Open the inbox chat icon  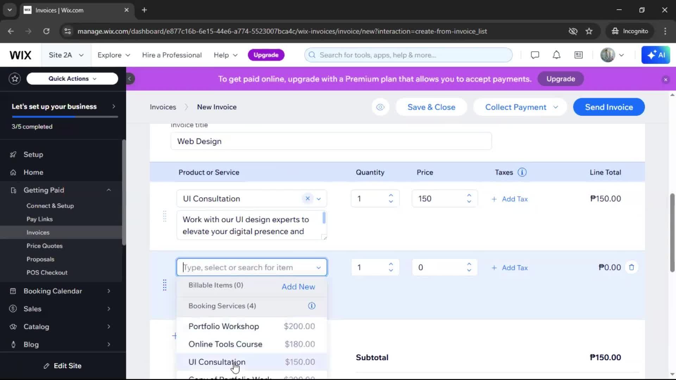tap(535, 55)
